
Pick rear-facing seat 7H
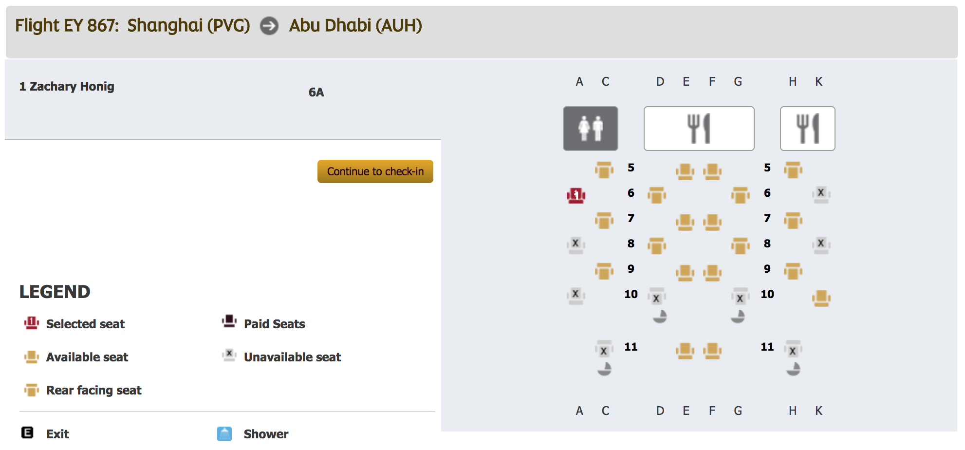(793, 221)
